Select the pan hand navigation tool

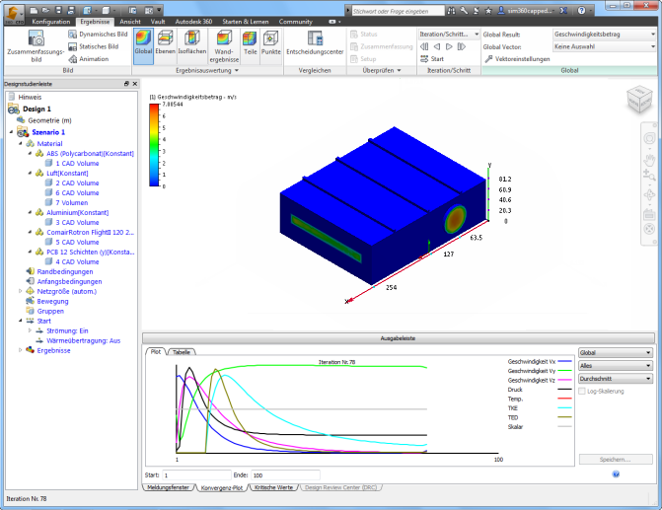(649, 160)
